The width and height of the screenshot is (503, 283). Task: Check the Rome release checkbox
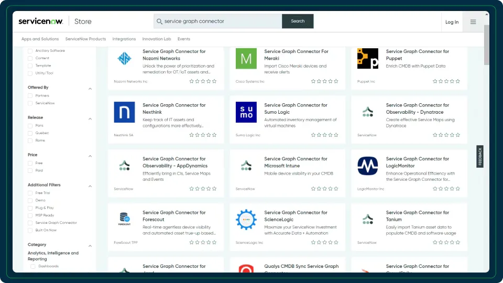pyautogui.click(x=30, y=140)
